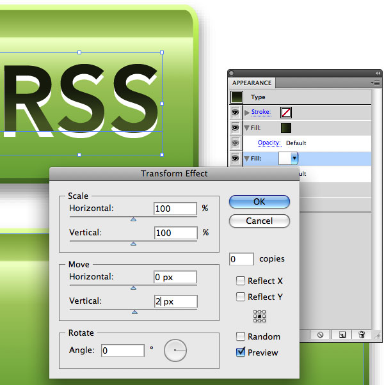Click the bottom-center selection handle of RSS text

tap(79, 155)
